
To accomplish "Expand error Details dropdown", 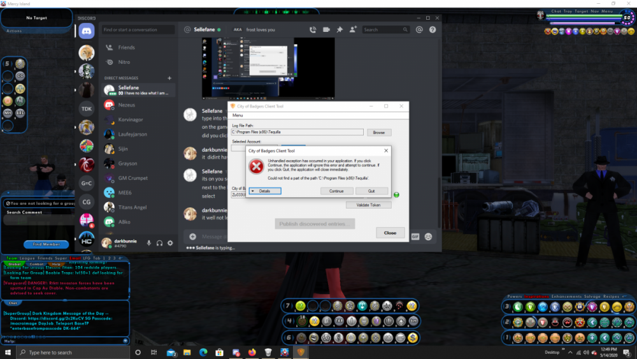I will pos(265,191).
